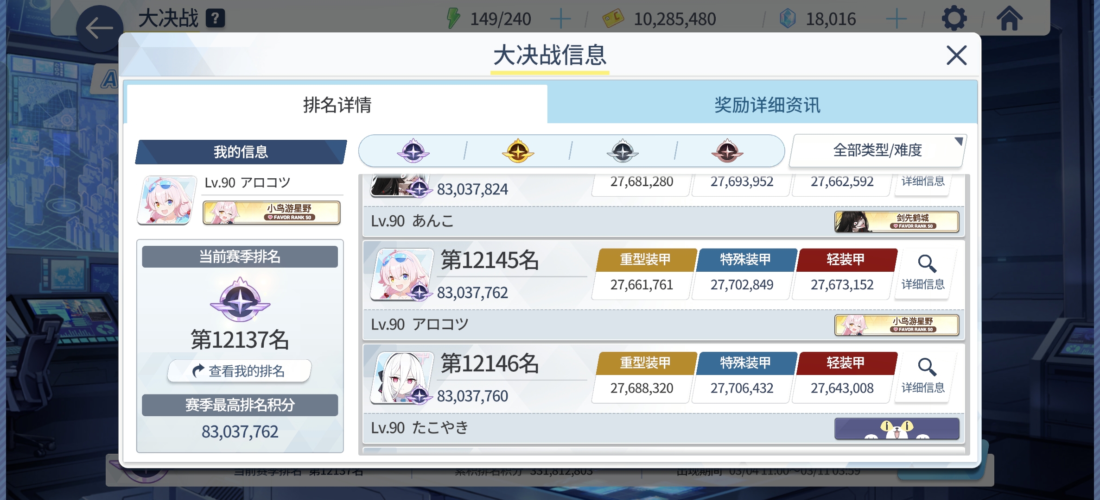Add stamina using the plus beside 149/240
The image size is (1100, 500).
[x=560, y=19]
